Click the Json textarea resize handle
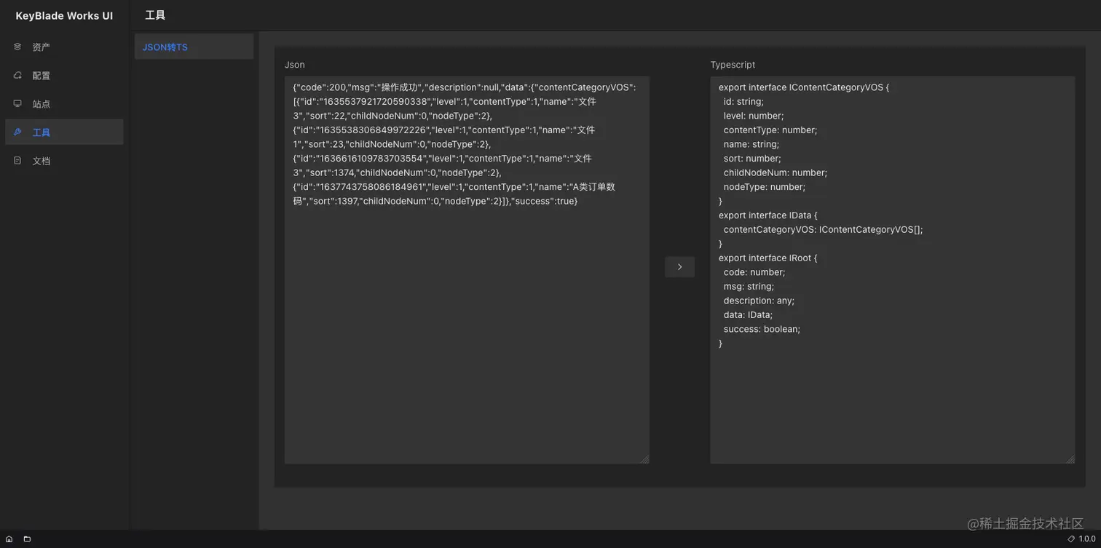 point(644,459)
